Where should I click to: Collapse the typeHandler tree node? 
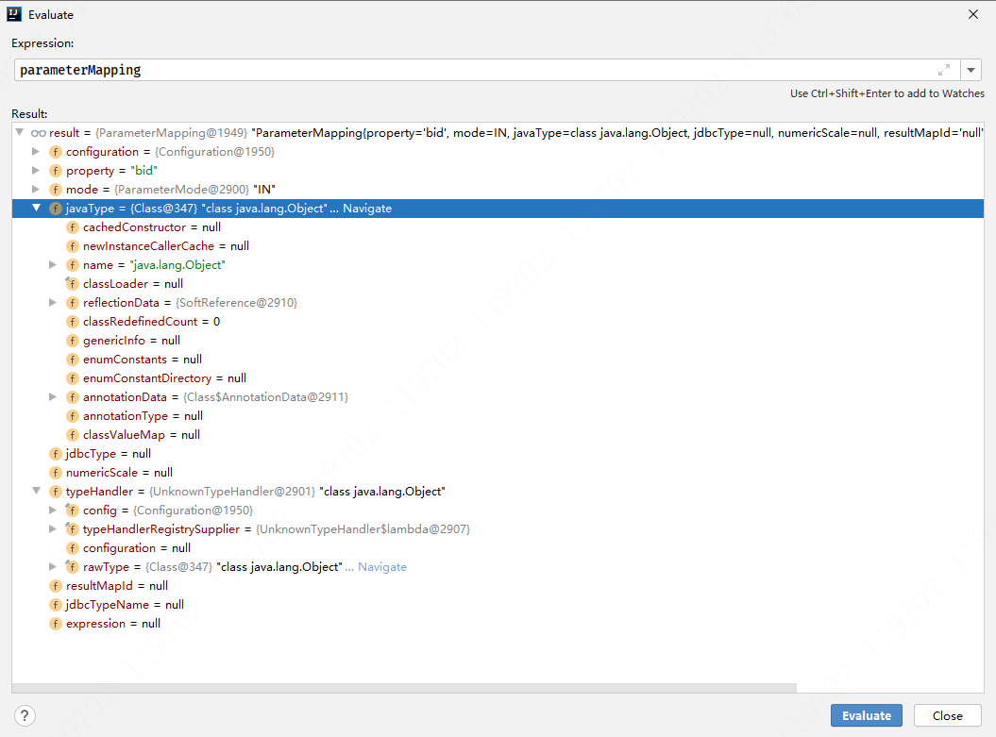37,492
